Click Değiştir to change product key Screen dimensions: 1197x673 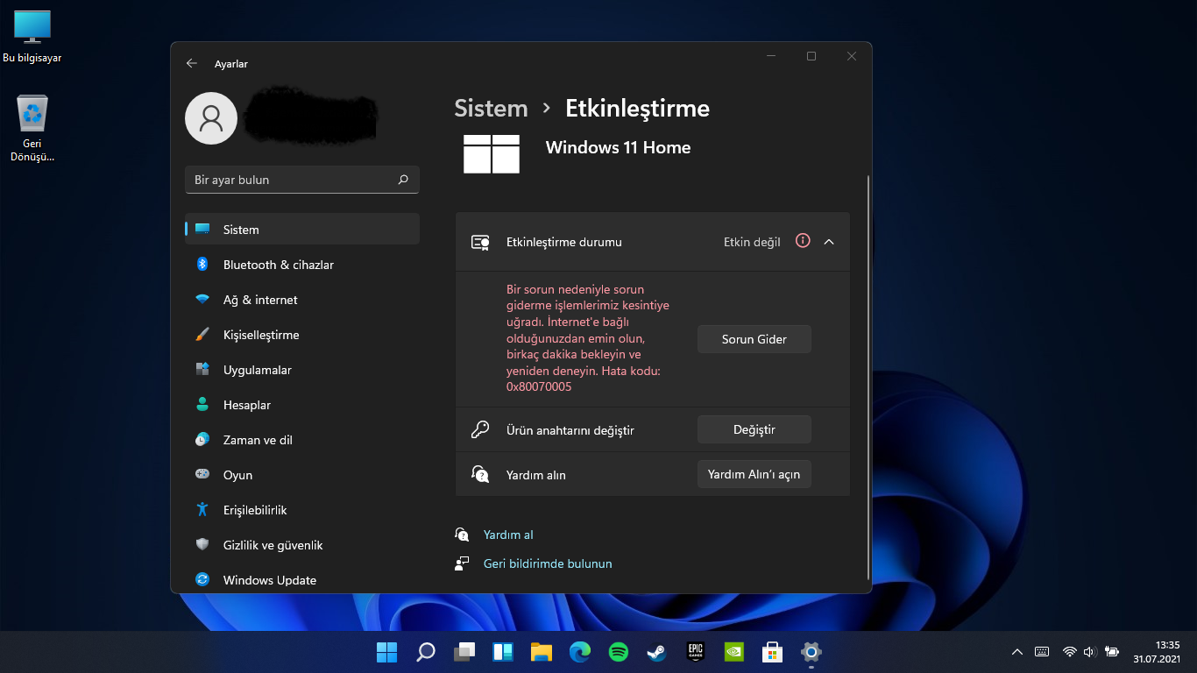tap(754, 429)
